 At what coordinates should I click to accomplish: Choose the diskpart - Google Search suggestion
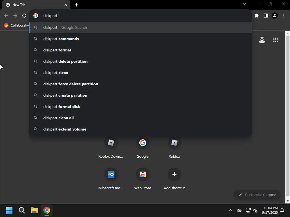coord(140,27)
